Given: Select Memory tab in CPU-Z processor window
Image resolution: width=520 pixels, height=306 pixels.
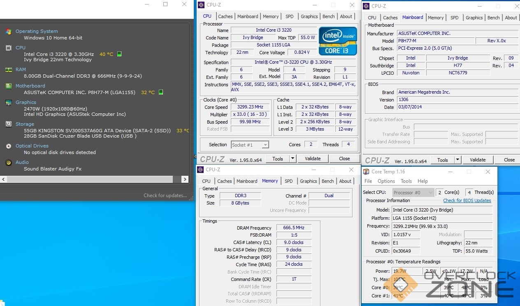Looking at the screenshot, I should point(271,16).
